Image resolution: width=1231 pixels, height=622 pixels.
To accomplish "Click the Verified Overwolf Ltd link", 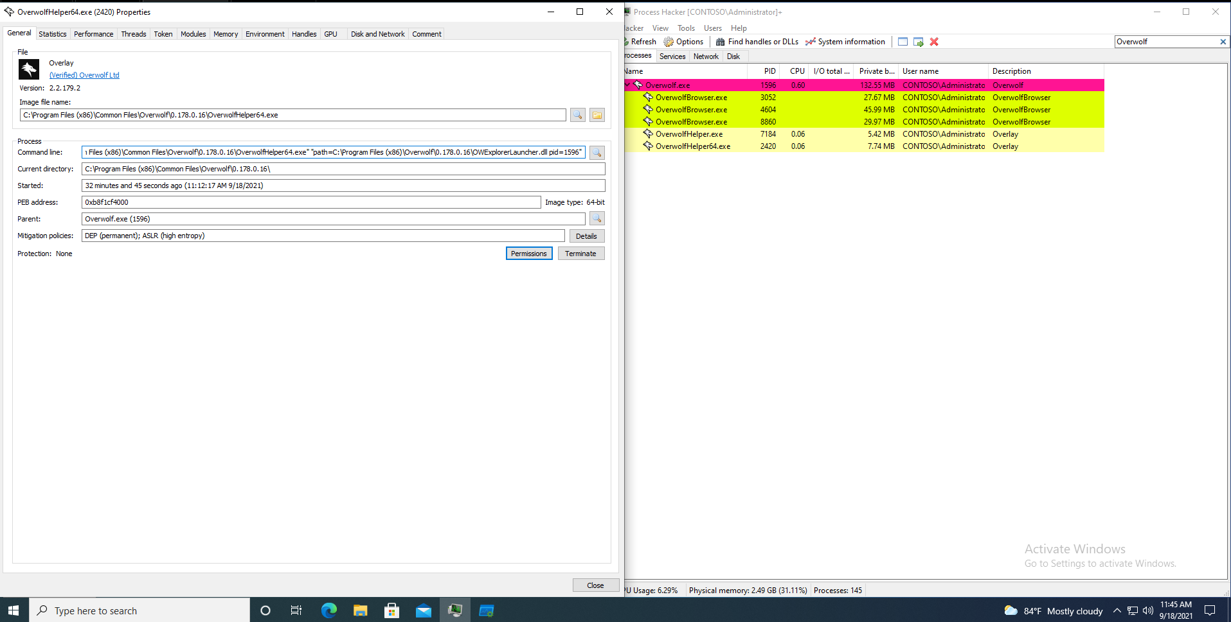I will click(84, 75).
